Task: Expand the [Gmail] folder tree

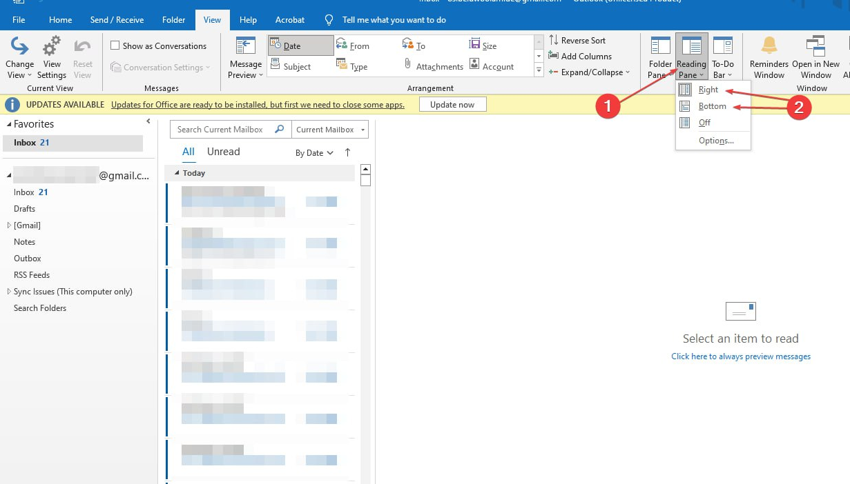Action: click(9, 225)
